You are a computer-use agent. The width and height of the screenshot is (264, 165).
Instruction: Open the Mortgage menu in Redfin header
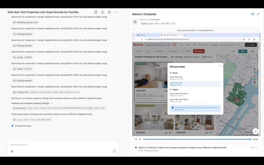tap(214, 45)
